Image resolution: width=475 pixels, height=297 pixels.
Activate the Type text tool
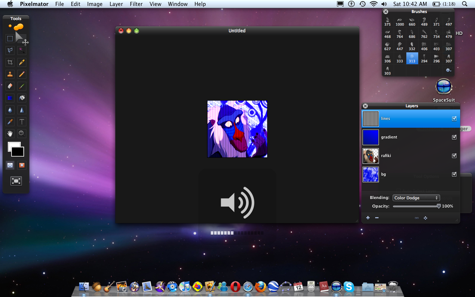[22, 122]
